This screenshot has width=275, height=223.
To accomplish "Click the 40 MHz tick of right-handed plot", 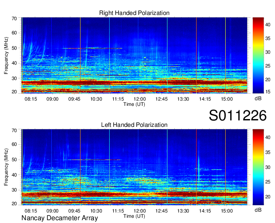I will click(x=14, y=63).
